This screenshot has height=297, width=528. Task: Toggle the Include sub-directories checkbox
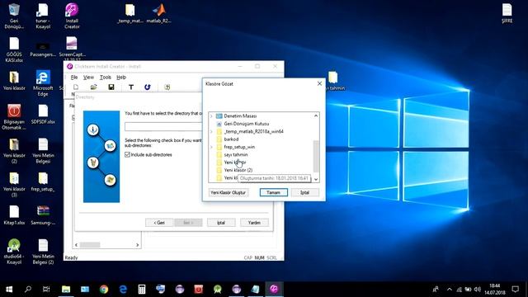click(x=127, y=154)
